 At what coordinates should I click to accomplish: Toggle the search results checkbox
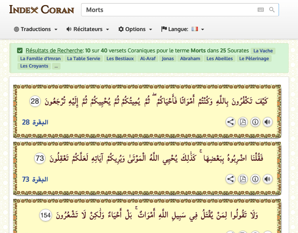(x=20, y=50)
